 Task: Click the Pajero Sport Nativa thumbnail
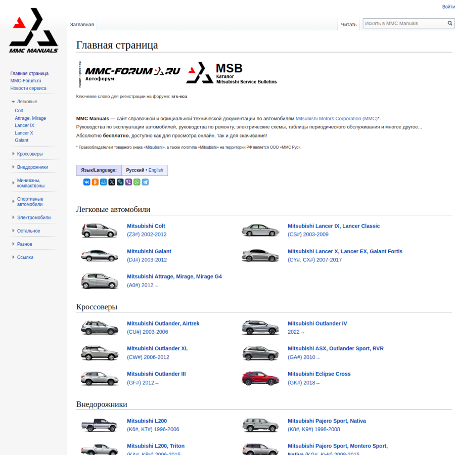pyautogui.click(x=260, y=425)
